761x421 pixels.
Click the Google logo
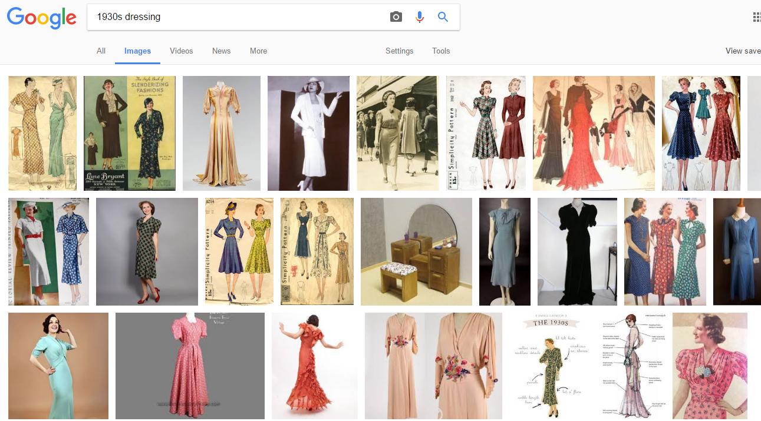click(41, 18)
